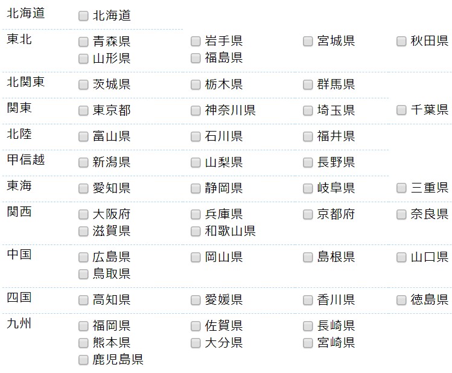452x373 pixels.
Task: Select the 東京都 checkbox
Action: [83, 110]
